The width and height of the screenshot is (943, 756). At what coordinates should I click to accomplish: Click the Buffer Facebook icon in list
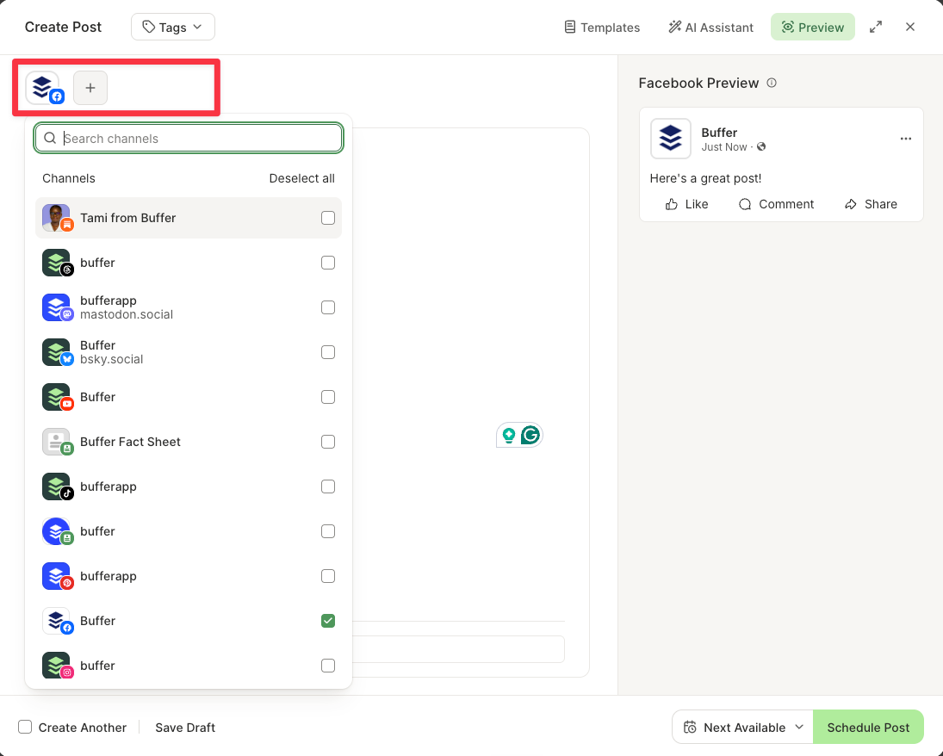(57, 621)
